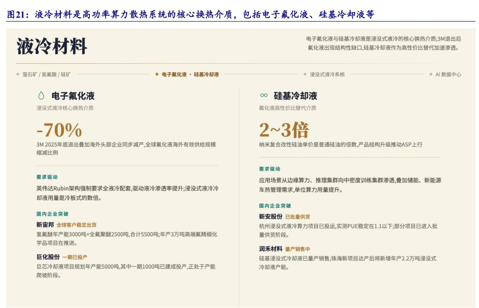Click 国内企业突破 label in right column
The height and width of the screenshot is (308, 479).
click(x=275, y=206)
